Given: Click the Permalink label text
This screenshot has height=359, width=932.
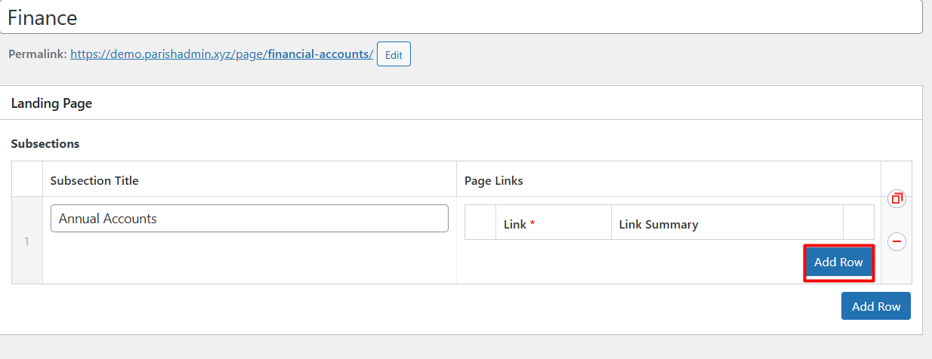Looking at the screenshot, I should (x=38, y=54).
